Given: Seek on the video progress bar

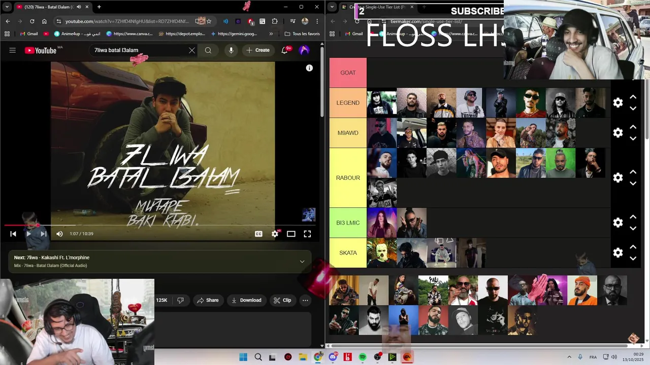Looking at the screenshot, I should tap(160, 225).
